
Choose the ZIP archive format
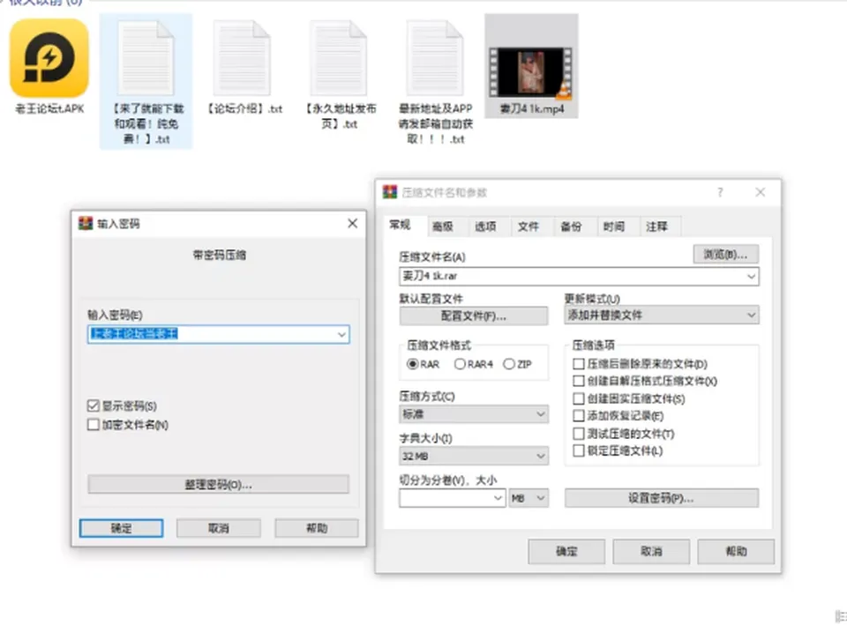pos(509,364)
